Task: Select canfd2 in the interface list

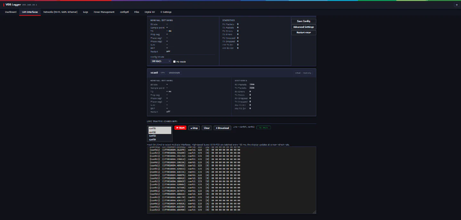Action: coord(159,132)
